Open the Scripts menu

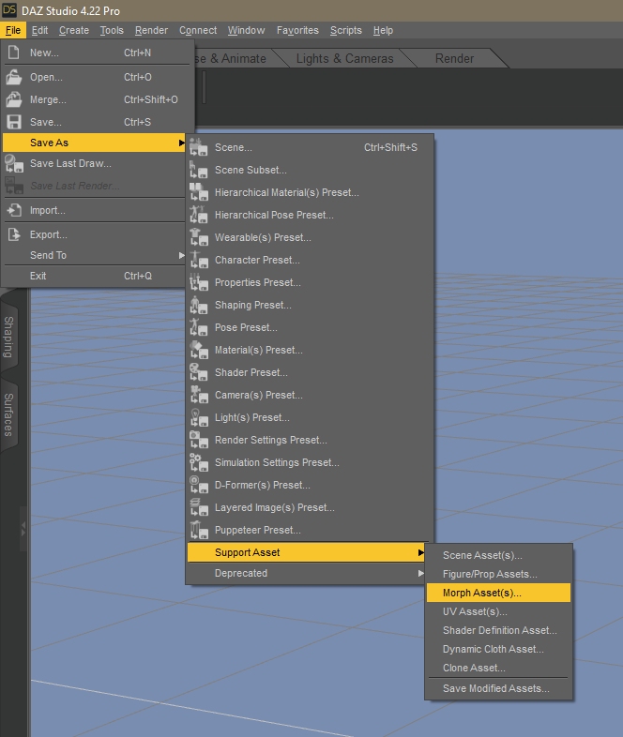(345, 31)
